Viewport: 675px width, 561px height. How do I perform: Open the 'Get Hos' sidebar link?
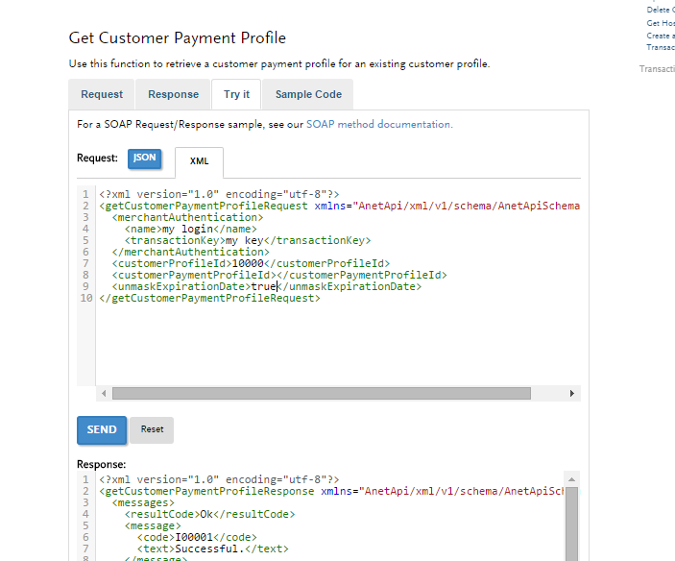pyautogui.click(x=661, y=23)
